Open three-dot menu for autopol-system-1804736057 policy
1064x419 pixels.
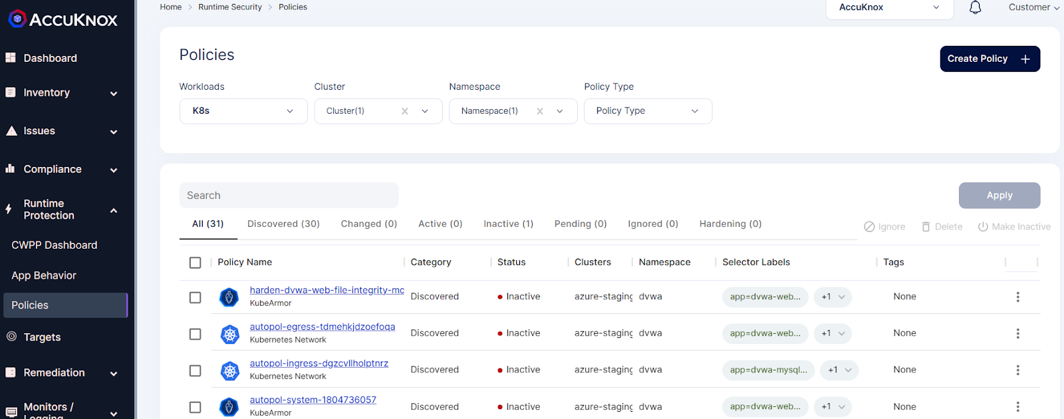pos(1017,406)
